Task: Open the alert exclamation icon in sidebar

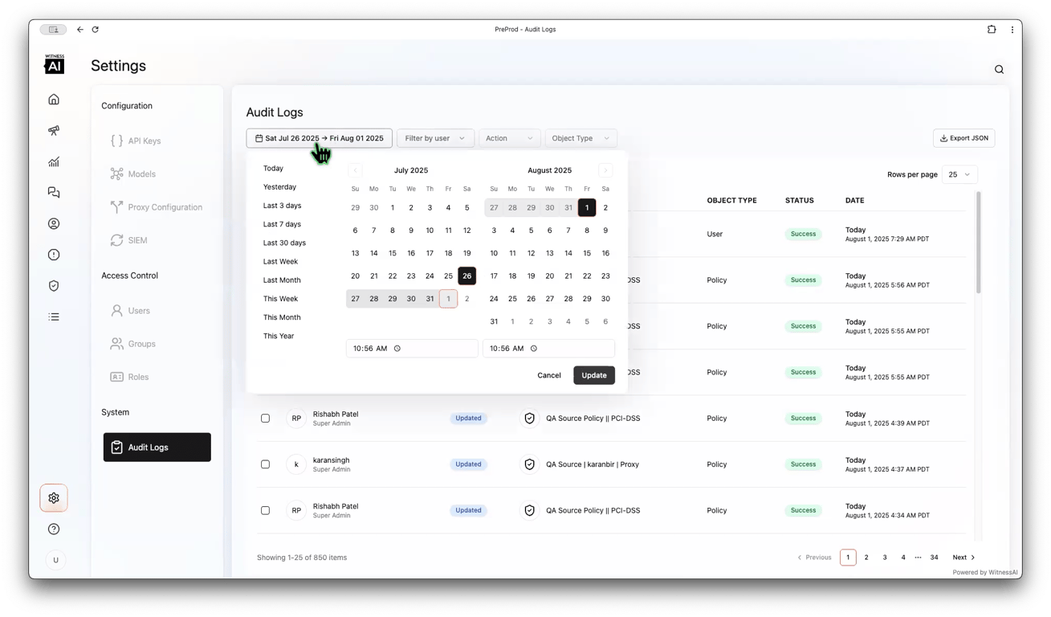Action: point(54,255)
